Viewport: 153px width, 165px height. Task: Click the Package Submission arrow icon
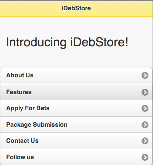(145, 125)
